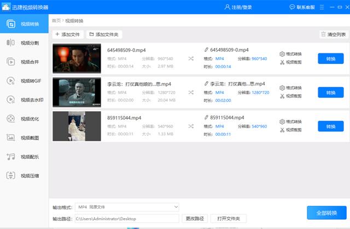Open 视频配乐 music tool

(x=24, y=157)
